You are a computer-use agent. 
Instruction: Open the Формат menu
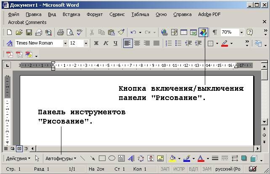[x=95, y=14]
